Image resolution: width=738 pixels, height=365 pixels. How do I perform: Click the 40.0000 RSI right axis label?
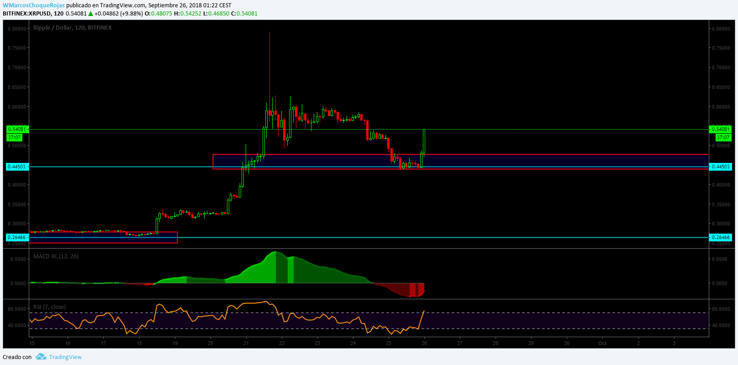tap(721, 325)
